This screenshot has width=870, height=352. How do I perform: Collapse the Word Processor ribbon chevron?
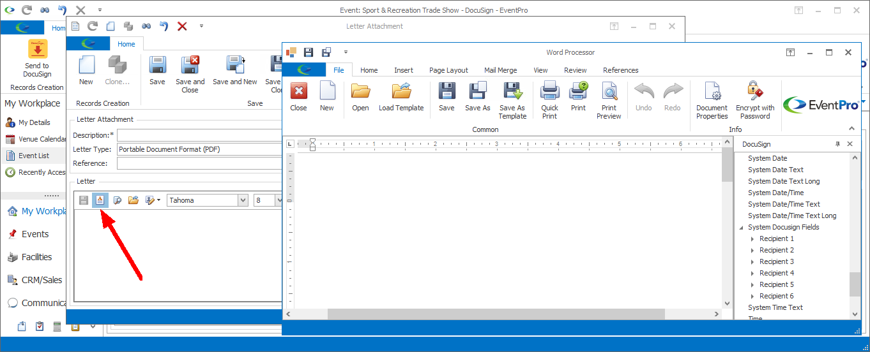(x=851, y=128)
